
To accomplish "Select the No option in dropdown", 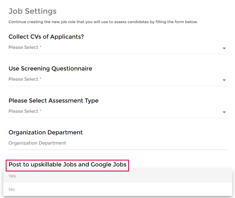I will coord(12,189).
